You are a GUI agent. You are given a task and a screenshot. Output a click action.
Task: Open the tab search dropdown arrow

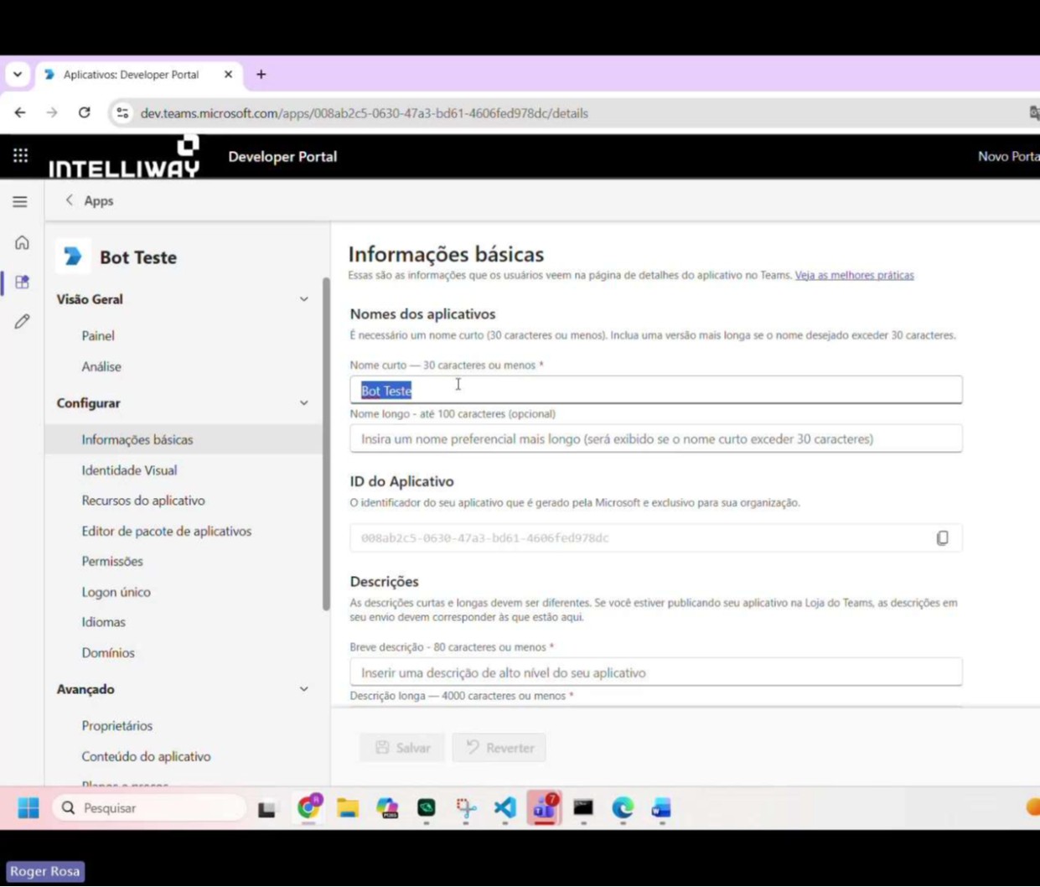pyautogui.click(x=18, y=75)
